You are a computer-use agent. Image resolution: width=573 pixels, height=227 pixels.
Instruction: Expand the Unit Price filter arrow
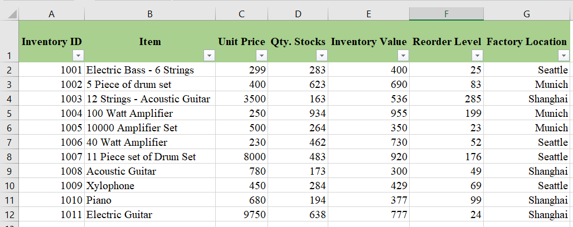(261, 56)
